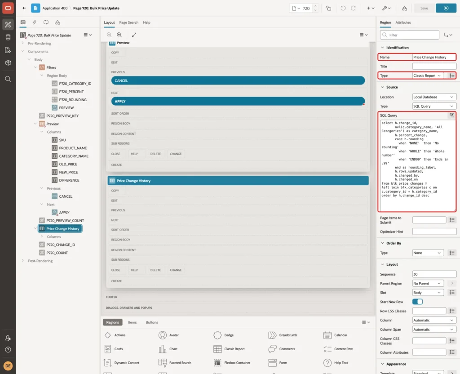The width and height of the screenshot is (460, 374).
Task: Go back using the left arrow
Action: click(x=24, y=8)
